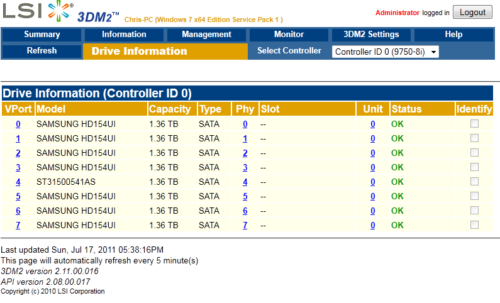Viewport: 500px width, 303px height.
Task: Open Unit 0 link in VPort 7 row
Action: [x=372, y=225]
